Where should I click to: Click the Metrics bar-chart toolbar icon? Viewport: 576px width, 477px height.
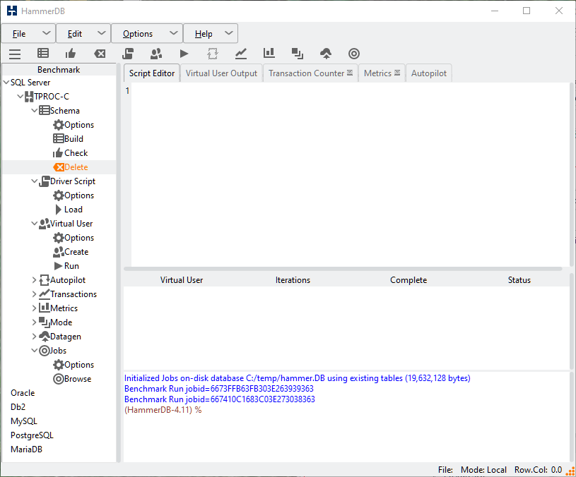[269, 53]
